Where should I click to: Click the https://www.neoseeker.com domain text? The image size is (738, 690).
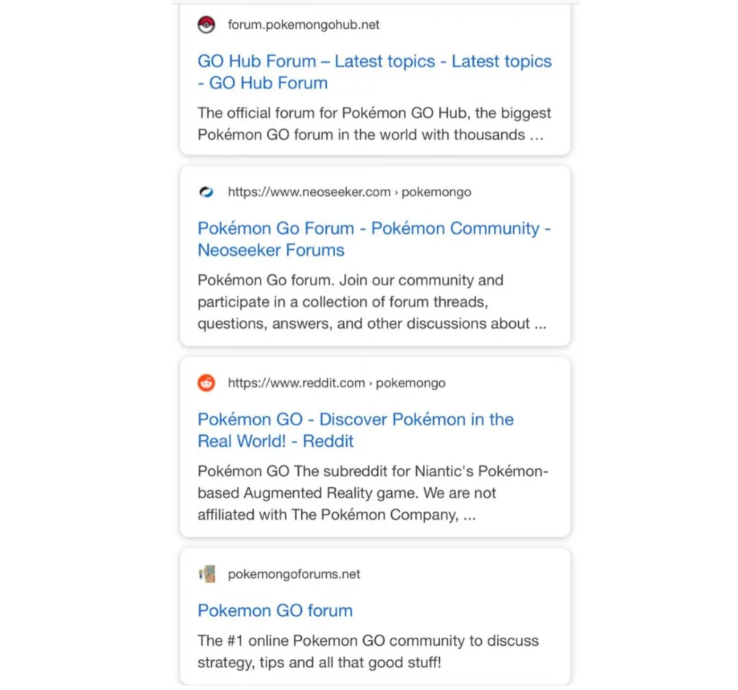point(308,192)
